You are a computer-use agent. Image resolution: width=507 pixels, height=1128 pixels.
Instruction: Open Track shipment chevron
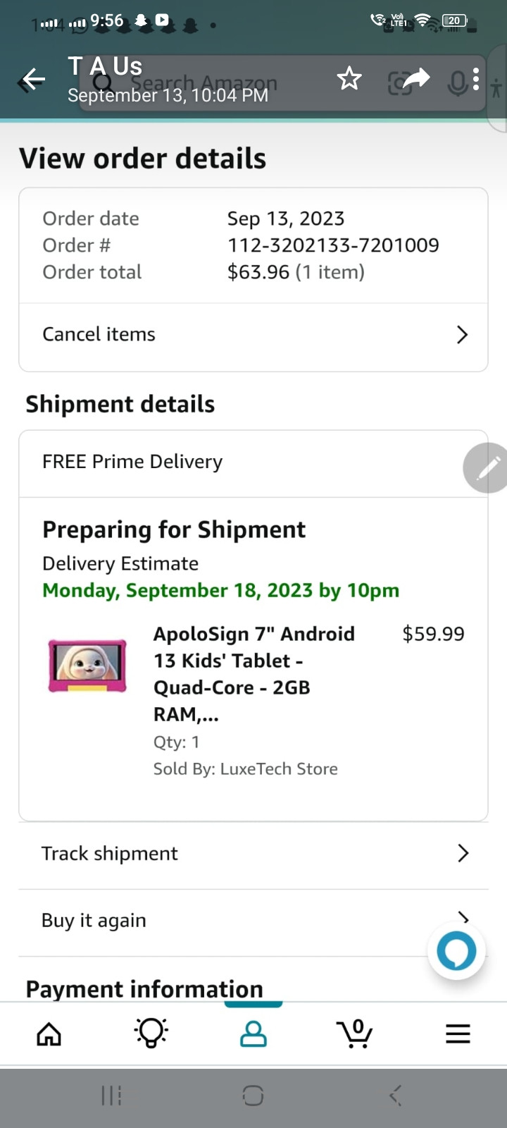click(463, 853)
